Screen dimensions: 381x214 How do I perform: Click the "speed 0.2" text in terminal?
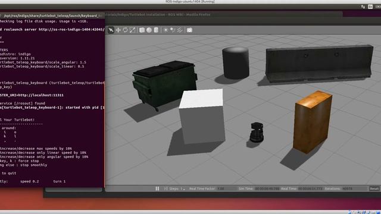(x=29, y=181)
